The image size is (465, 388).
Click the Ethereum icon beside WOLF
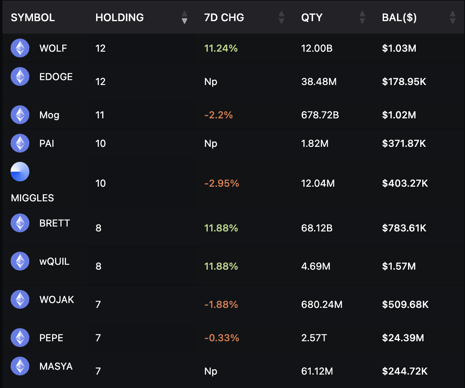(x=20, y=48)
